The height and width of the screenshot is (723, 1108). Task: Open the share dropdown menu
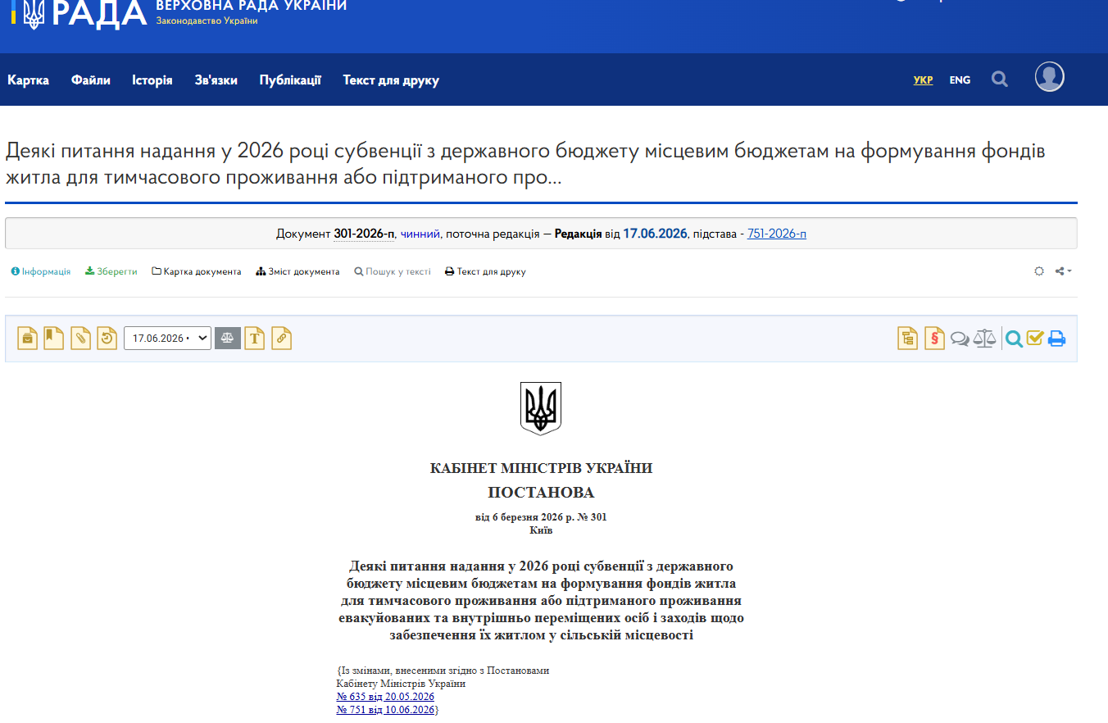pyautogui.click(x=1064, y=271)
